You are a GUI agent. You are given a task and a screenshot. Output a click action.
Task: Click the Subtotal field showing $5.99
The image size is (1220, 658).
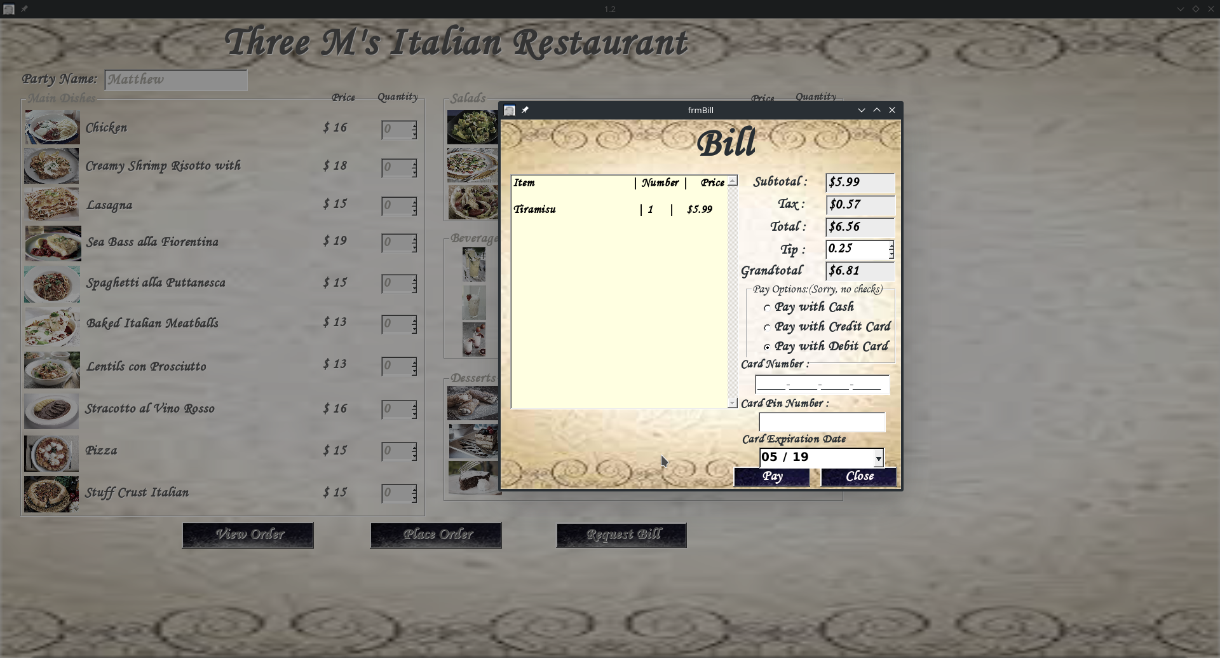tap(860, 182)
